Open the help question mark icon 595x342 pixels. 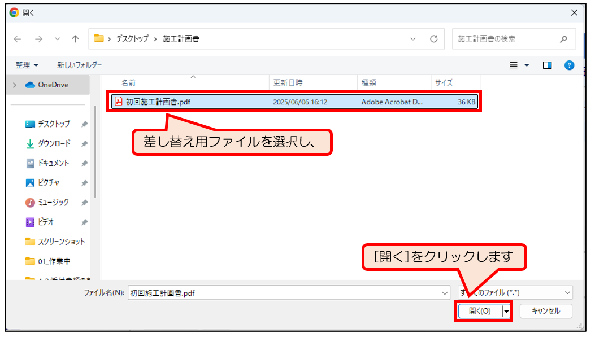pos(569,65)
